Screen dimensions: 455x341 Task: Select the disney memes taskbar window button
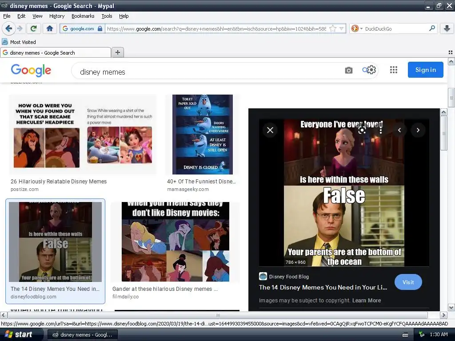(82, 335)
